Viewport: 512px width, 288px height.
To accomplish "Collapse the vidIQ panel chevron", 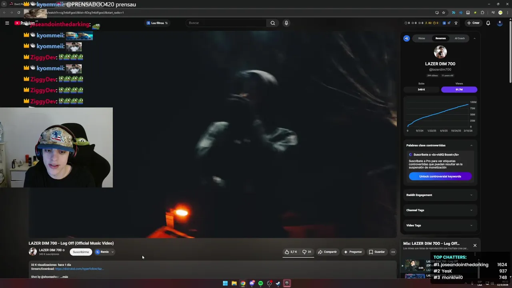I will [474, 38].
